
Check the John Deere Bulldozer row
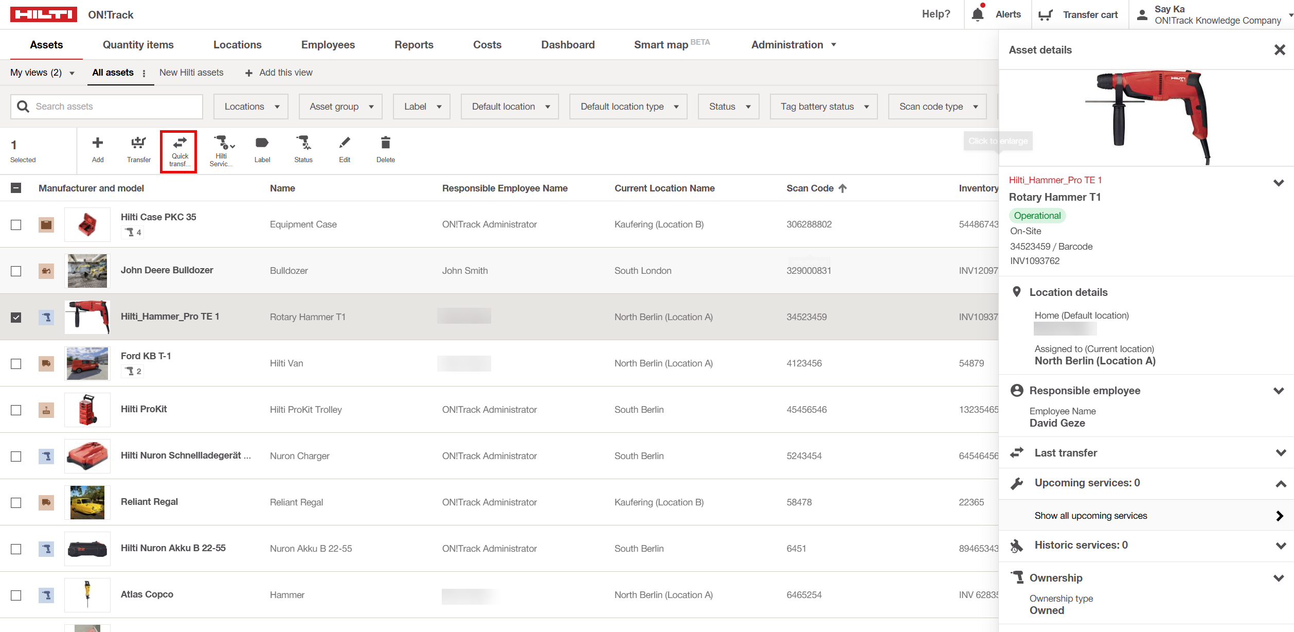tap(16, 271)
